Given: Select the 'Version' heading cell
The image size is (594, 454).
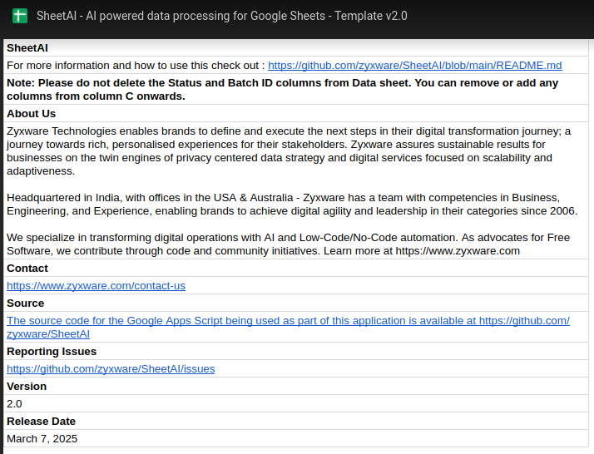Looking at the screenshot, I should [x=296, y=386].
